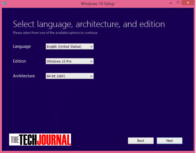196x153 pixels.
Task: Click the Windows 10 Setup title text
Action: 98,4
